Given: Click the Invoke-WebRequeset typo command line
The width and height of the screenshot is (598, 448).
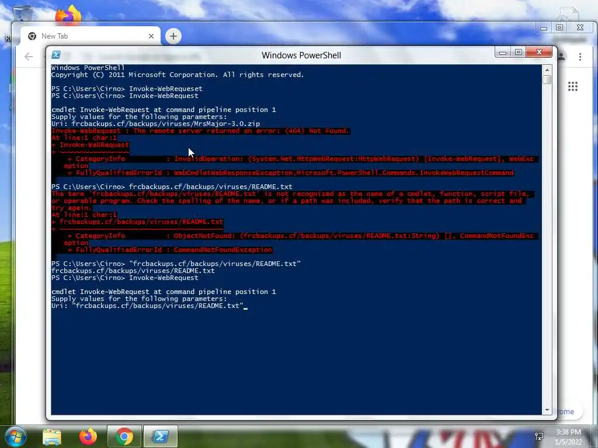Looking at the screenshot, I should [127, 89].
